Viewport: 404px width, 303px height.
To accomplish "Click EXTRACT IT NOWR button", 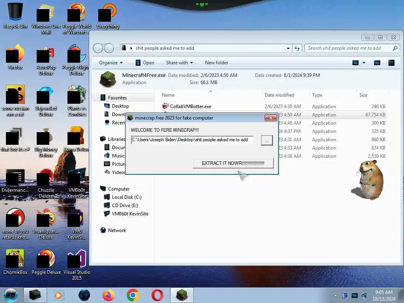I will (233, 163).
